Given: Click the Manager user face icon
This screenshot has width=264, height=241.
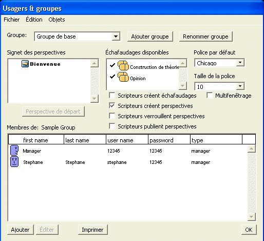Looking at the screenshot, I should point(14,151).
